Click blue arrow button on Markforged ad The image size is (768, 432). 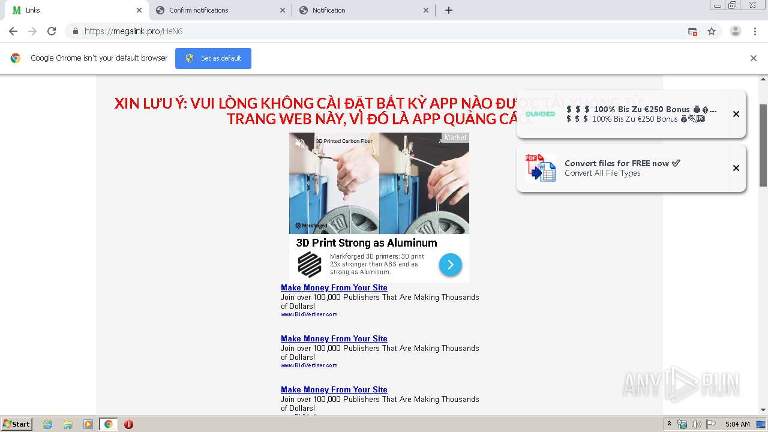click(451, 265)
